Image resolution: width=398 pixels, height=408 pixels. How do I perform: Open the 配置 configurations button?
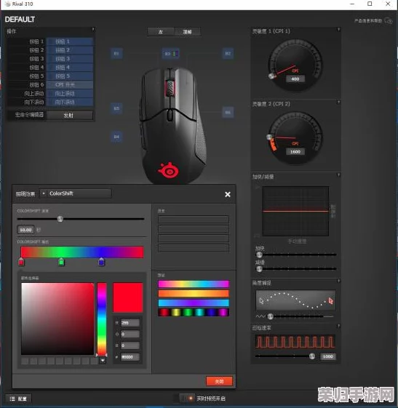point(18,399)
